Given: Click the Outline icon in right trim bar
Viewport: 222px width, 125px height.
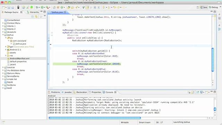Looking at the screenshot, I should (x=220, y=29).
